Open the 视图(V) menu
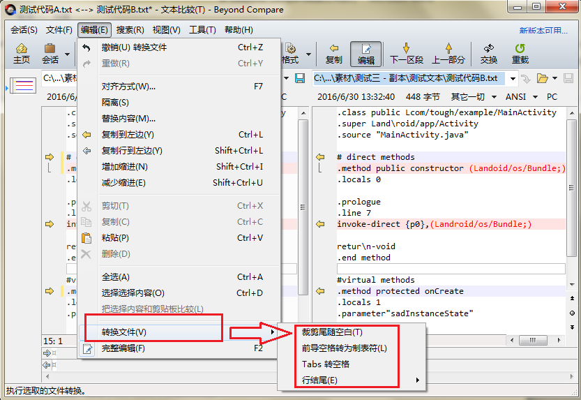This screenshot has width=581, height=400. [x=167, y=30]
